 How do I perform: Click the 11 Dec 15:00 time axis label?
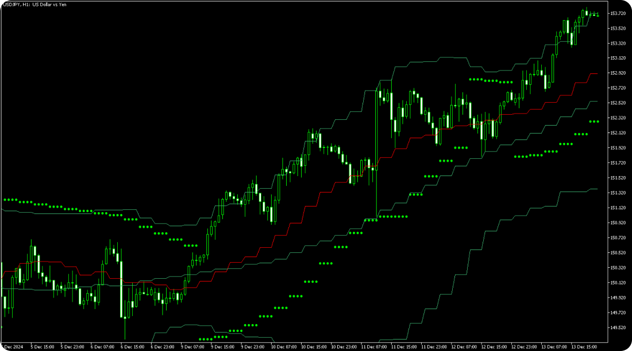(x=404, y=346)
